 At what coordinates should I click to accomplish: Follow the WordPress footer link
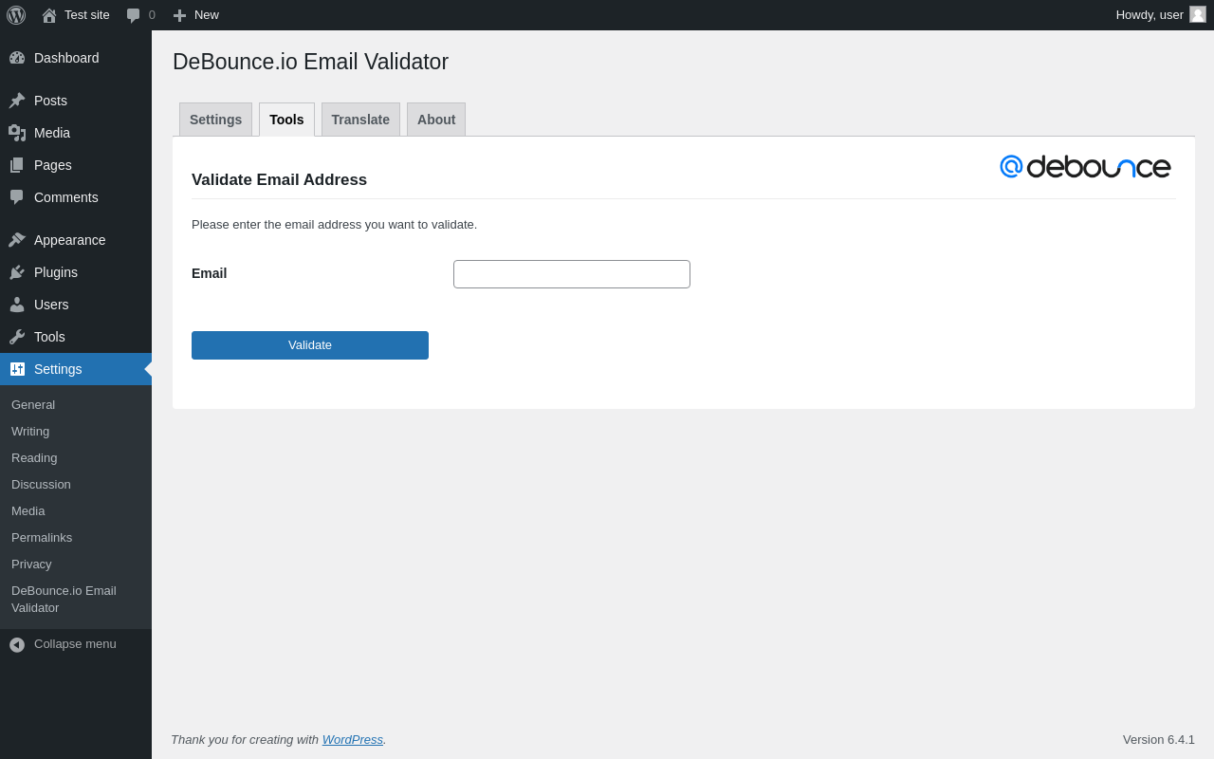point(353,740)
